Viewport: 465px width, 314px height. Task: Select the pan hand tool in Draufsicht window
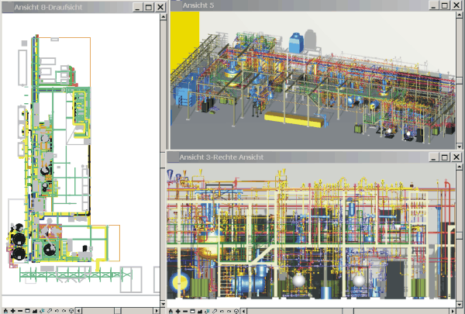(5, 311)
